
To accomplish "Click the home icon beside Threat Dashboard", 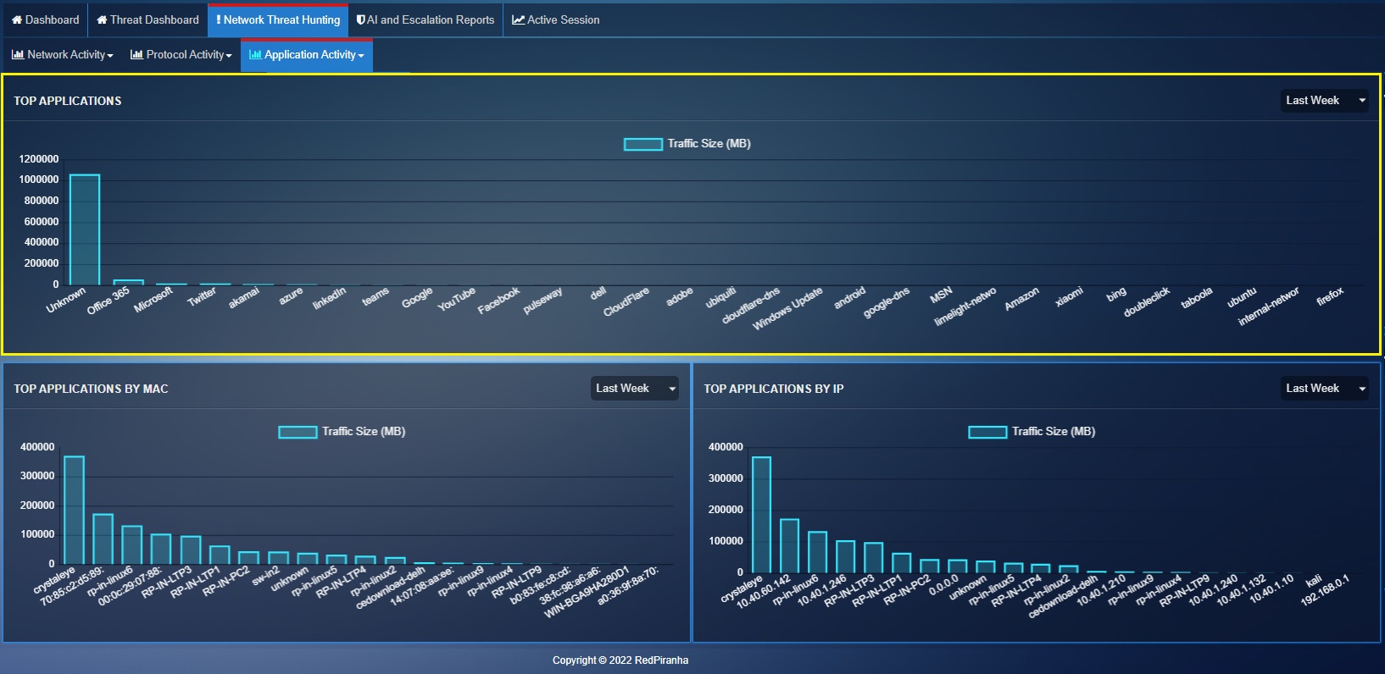I will (102, 19).
